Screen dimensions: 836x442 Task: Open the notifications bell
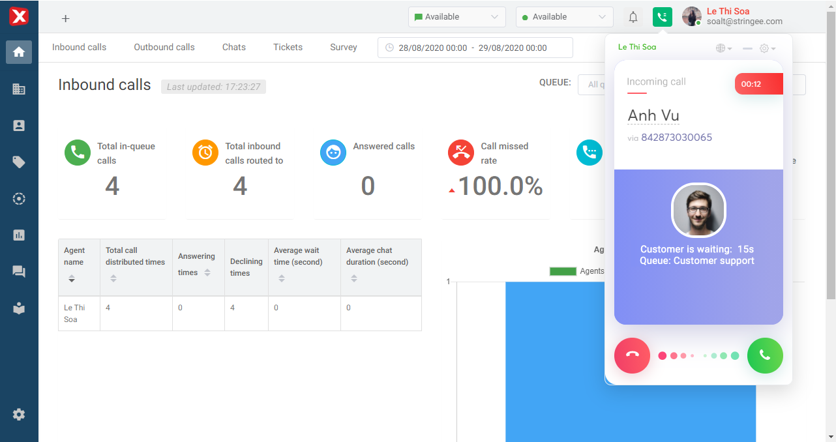[633, 17]
